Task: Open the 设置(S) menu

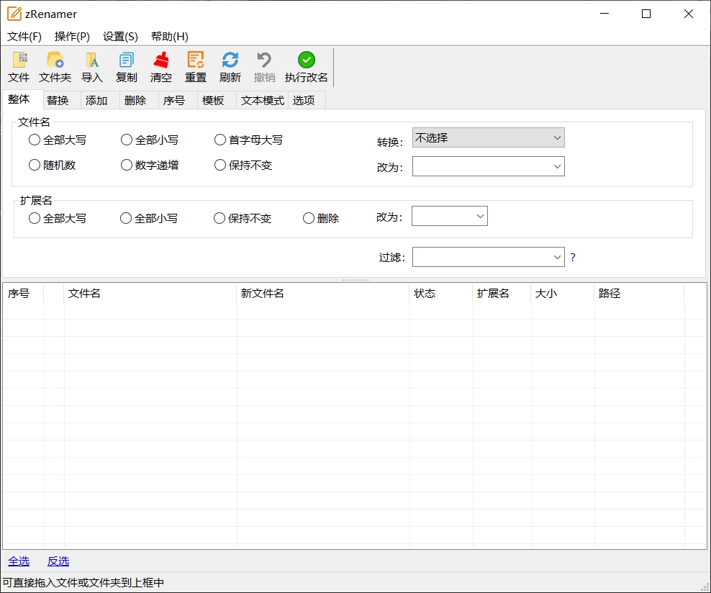Action: pos(119,36)
